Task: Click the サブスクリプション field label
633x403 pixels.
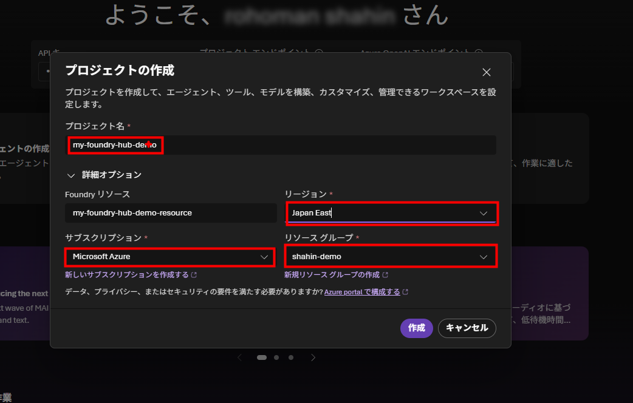Action: pyautogui.click(x=103, y=237)
